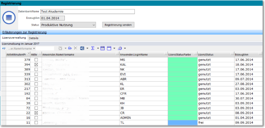Click the LizenzStatus column header
The height and width of the screenshot is (128, 265).
(216, 55)
